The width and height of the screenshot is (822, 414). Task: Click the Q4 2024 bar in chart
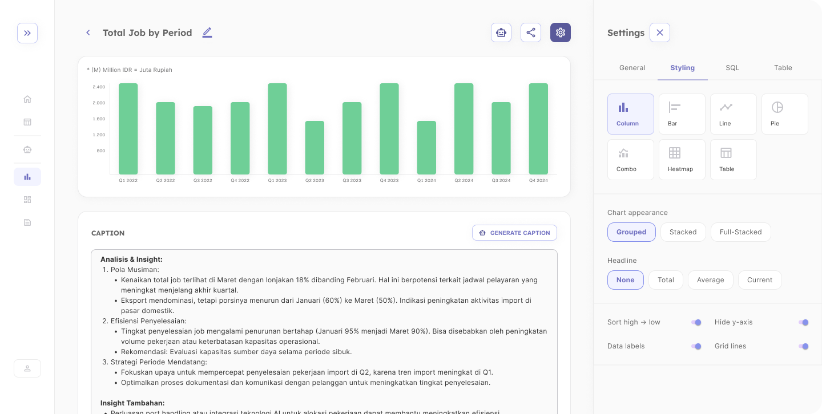pyautogui.click(x=538, y=129)
